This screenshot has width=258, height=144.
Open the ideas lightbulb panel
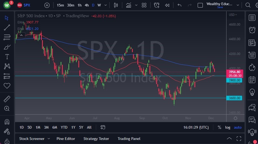[252, 92]
